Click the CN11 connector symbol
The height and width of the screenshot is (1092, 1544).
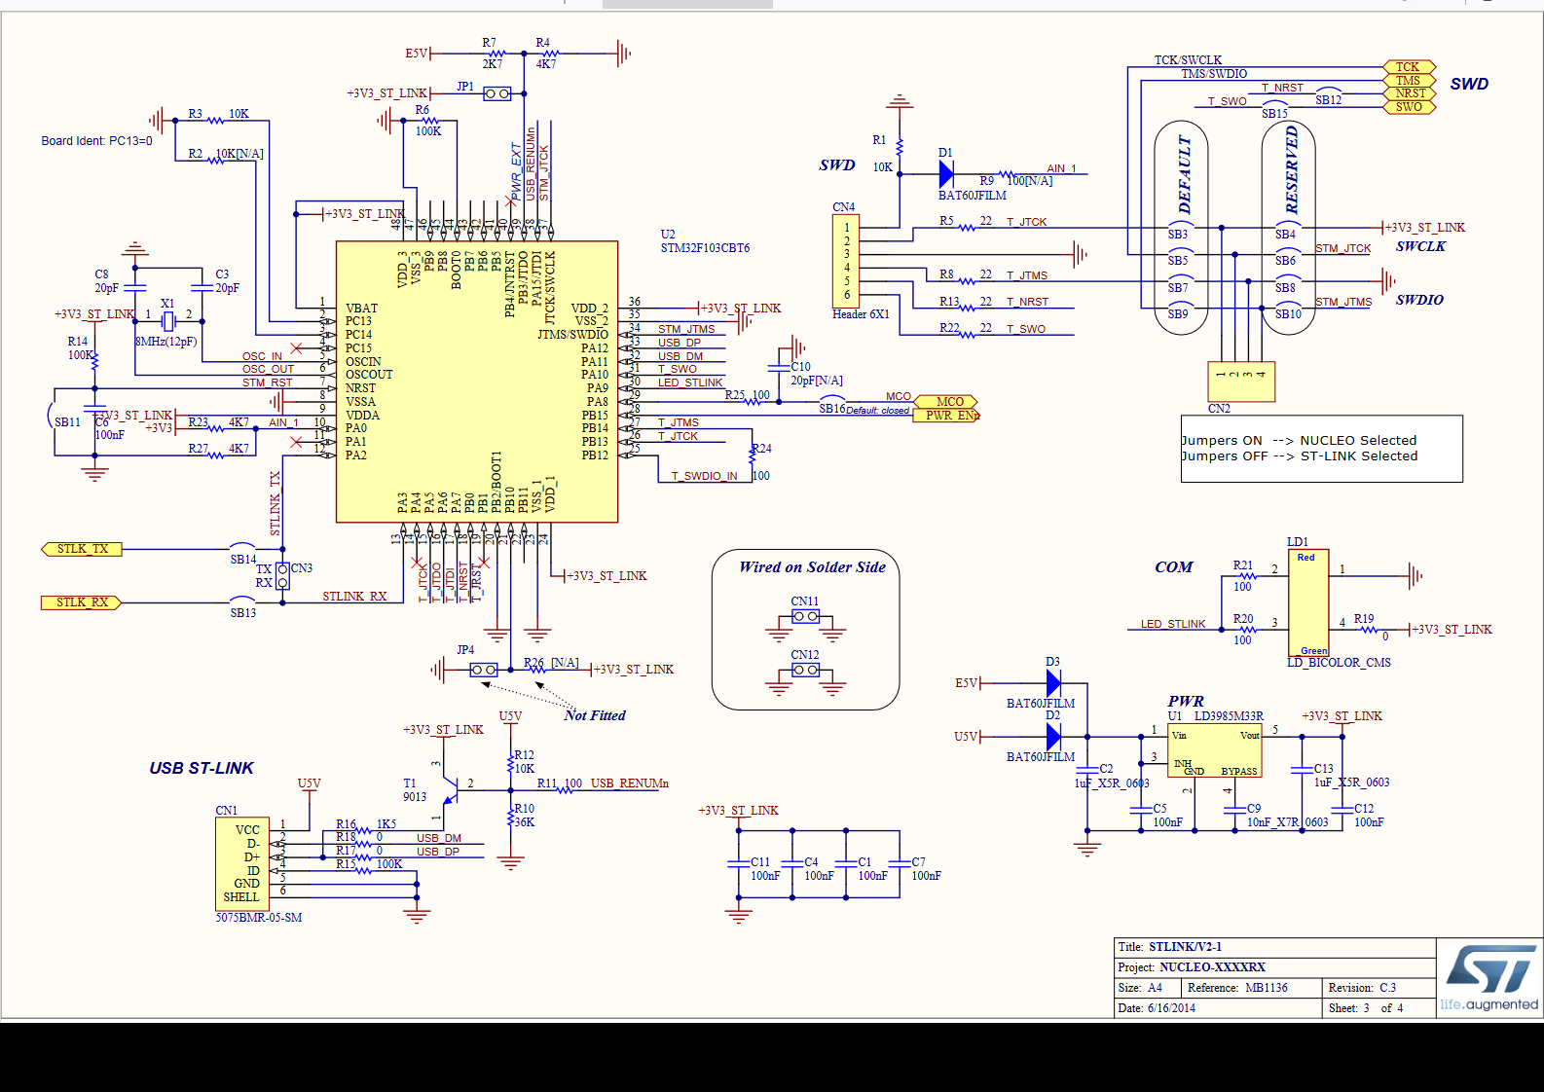pos(805,616)
